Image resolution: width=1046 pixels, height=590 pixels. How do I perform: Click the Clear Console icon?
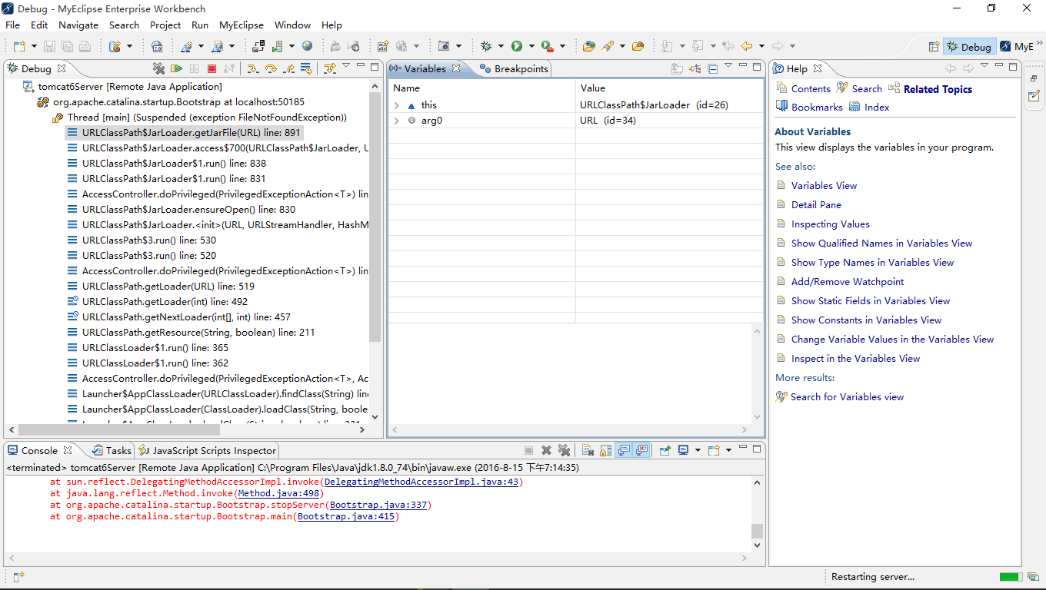pos(588,450)
